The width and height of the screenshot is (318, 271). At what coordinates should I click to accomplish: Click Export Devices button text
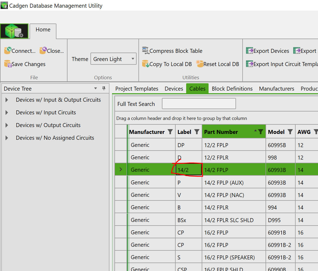click(x=271, y=51)
